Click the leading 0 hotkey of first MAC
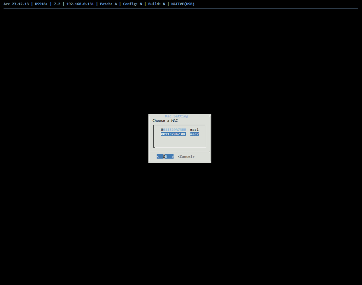This screenshot has width=362, height=285. coord(162,130)
